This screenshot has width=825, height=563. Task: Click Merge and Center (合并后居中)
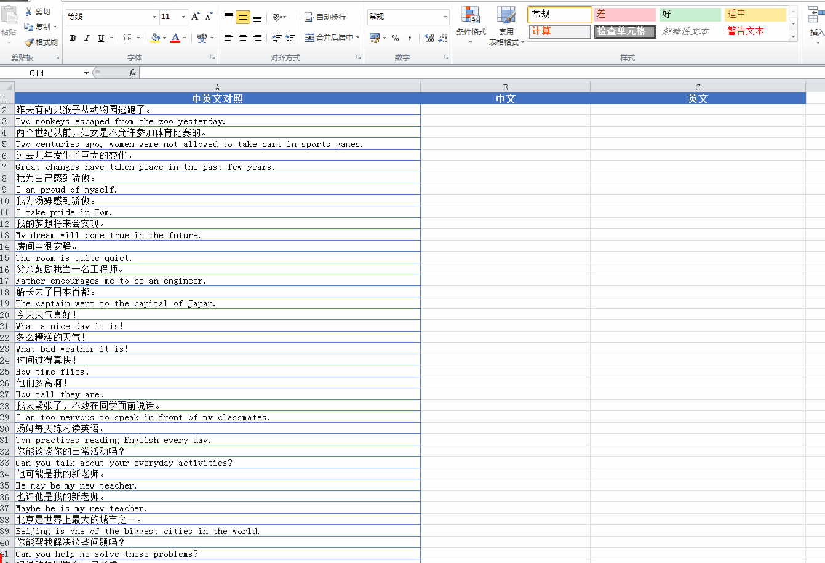click(x=329, y=38)
